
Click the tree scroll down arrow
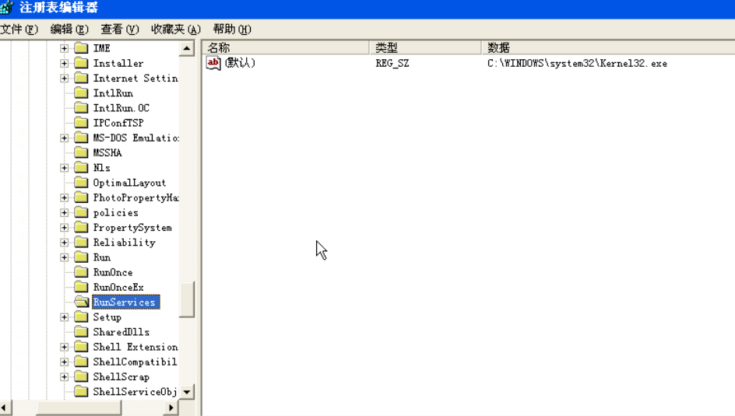tap(187, 392)
